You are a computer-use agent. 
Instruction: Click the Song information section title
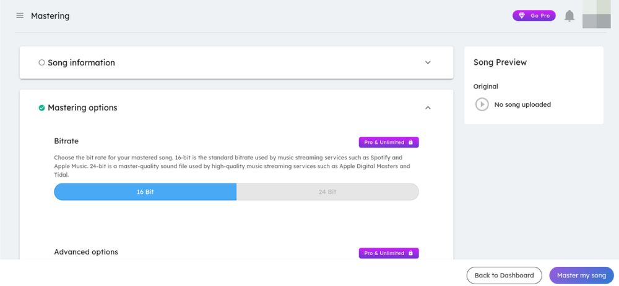(81, 62)
